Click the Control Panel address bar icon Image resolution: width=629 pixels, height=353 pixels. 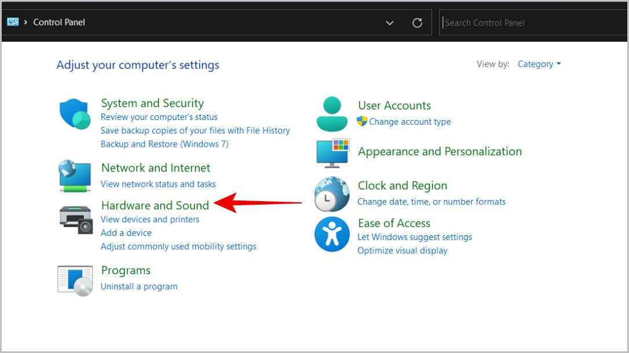click(13, 22)
